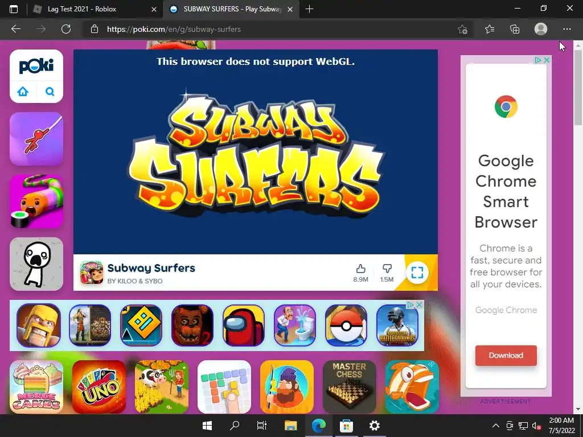This screenshot has width=583, height=437.
Task: Open the warrior game ad icon
Action: (x=90, y=325)
